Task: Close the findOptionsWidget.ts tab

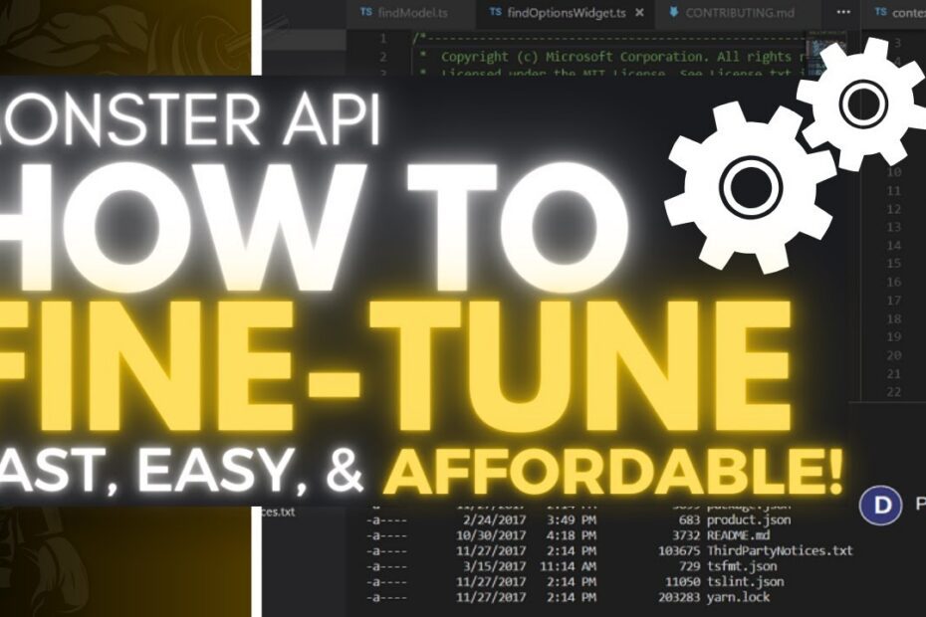Action: pyautogui.click(x=639, y=12)
